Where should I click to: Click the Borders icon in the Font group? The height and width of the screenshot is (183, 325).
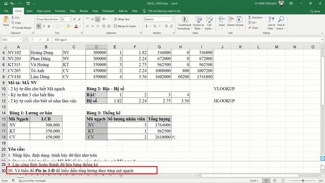pyautogui.click(x=58, y=26)
